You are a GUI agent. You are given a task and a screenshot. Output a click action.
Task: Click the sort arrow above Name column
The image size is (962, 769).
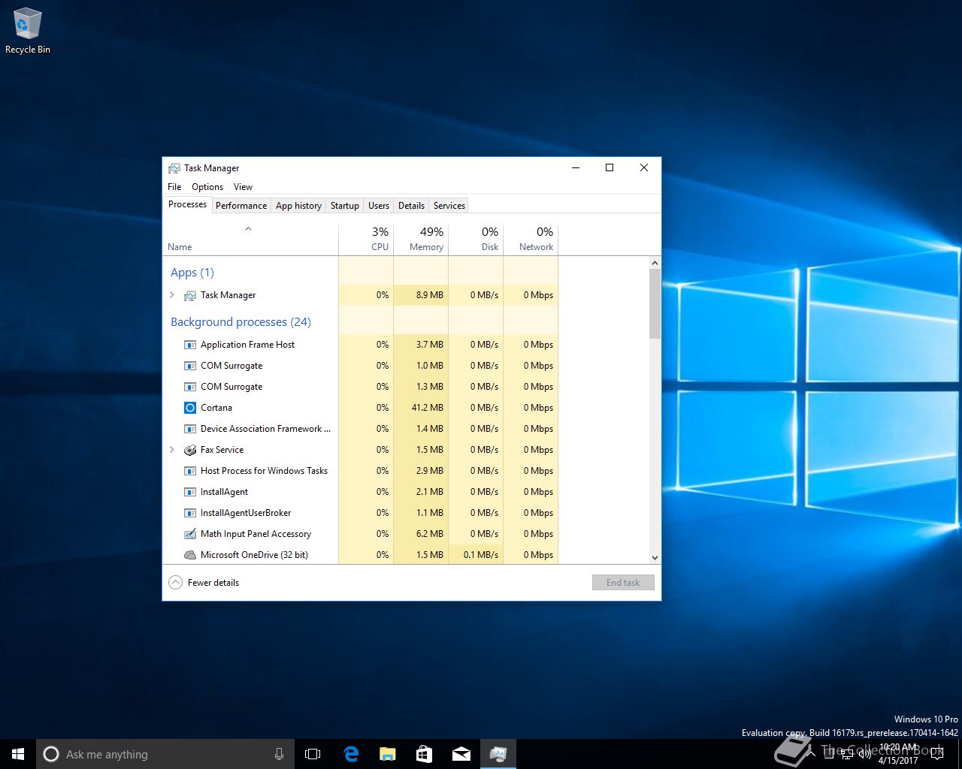[x=248, y=229]
